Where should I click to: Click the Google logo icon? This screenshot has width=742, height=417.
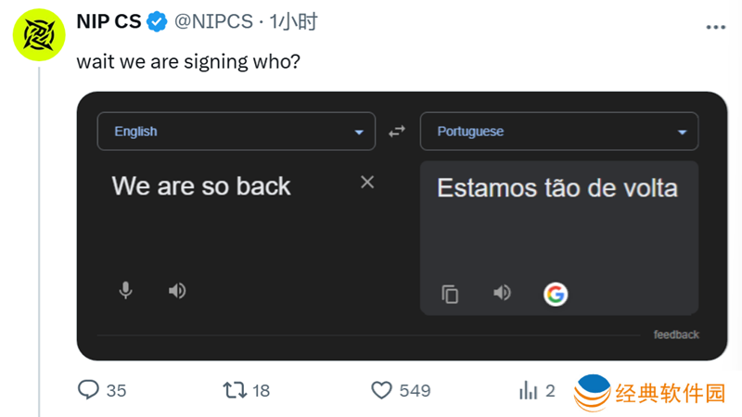[555, 294]
